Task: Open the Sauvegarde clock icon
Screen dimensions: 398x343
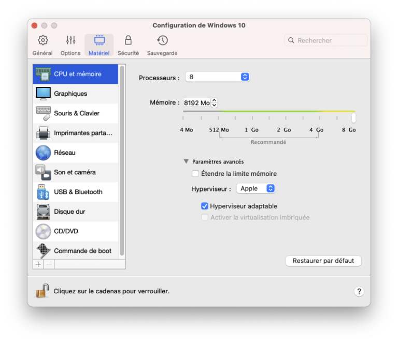Action: (x=162, y=40)
